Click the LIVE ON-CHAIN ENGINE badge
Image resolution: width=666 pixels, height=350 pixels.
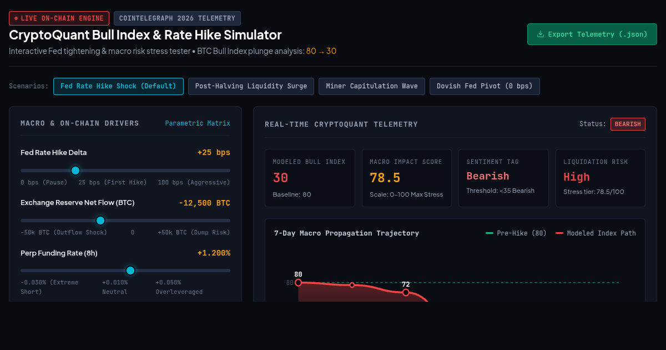[x=59, y=18]
